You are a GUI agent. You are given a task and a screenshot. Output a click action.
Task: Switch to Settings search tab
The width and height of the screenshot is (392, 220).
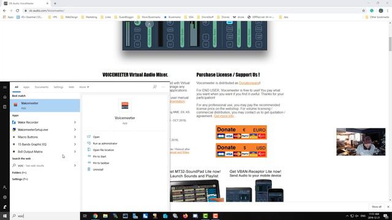59,87
